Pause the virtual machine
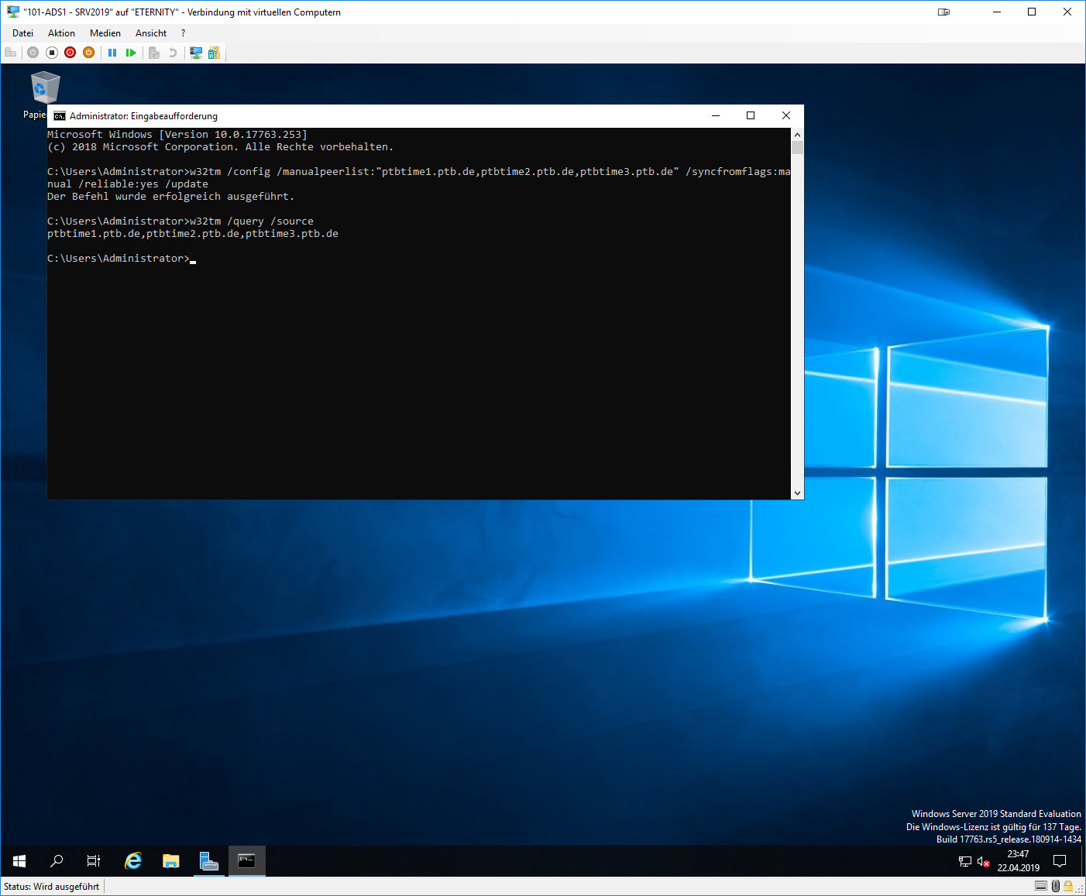The image size is (1086, 896). 112,53
